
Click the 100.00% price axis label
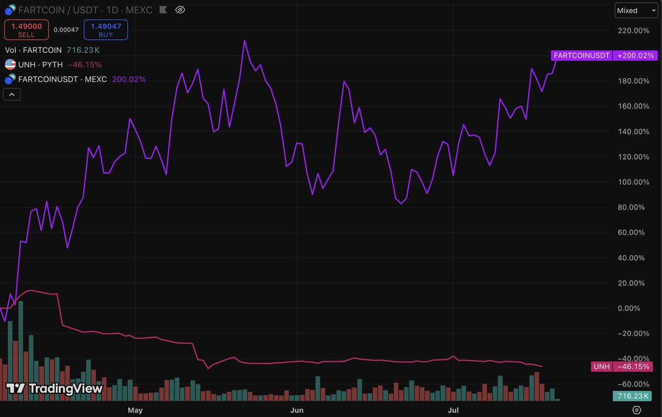[x=632, y=182]
